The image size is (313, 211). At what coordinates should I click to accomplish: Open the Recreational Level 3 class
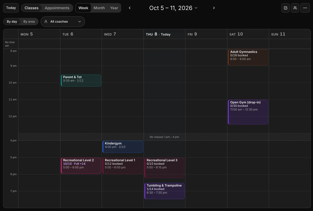tap(165, 168)
